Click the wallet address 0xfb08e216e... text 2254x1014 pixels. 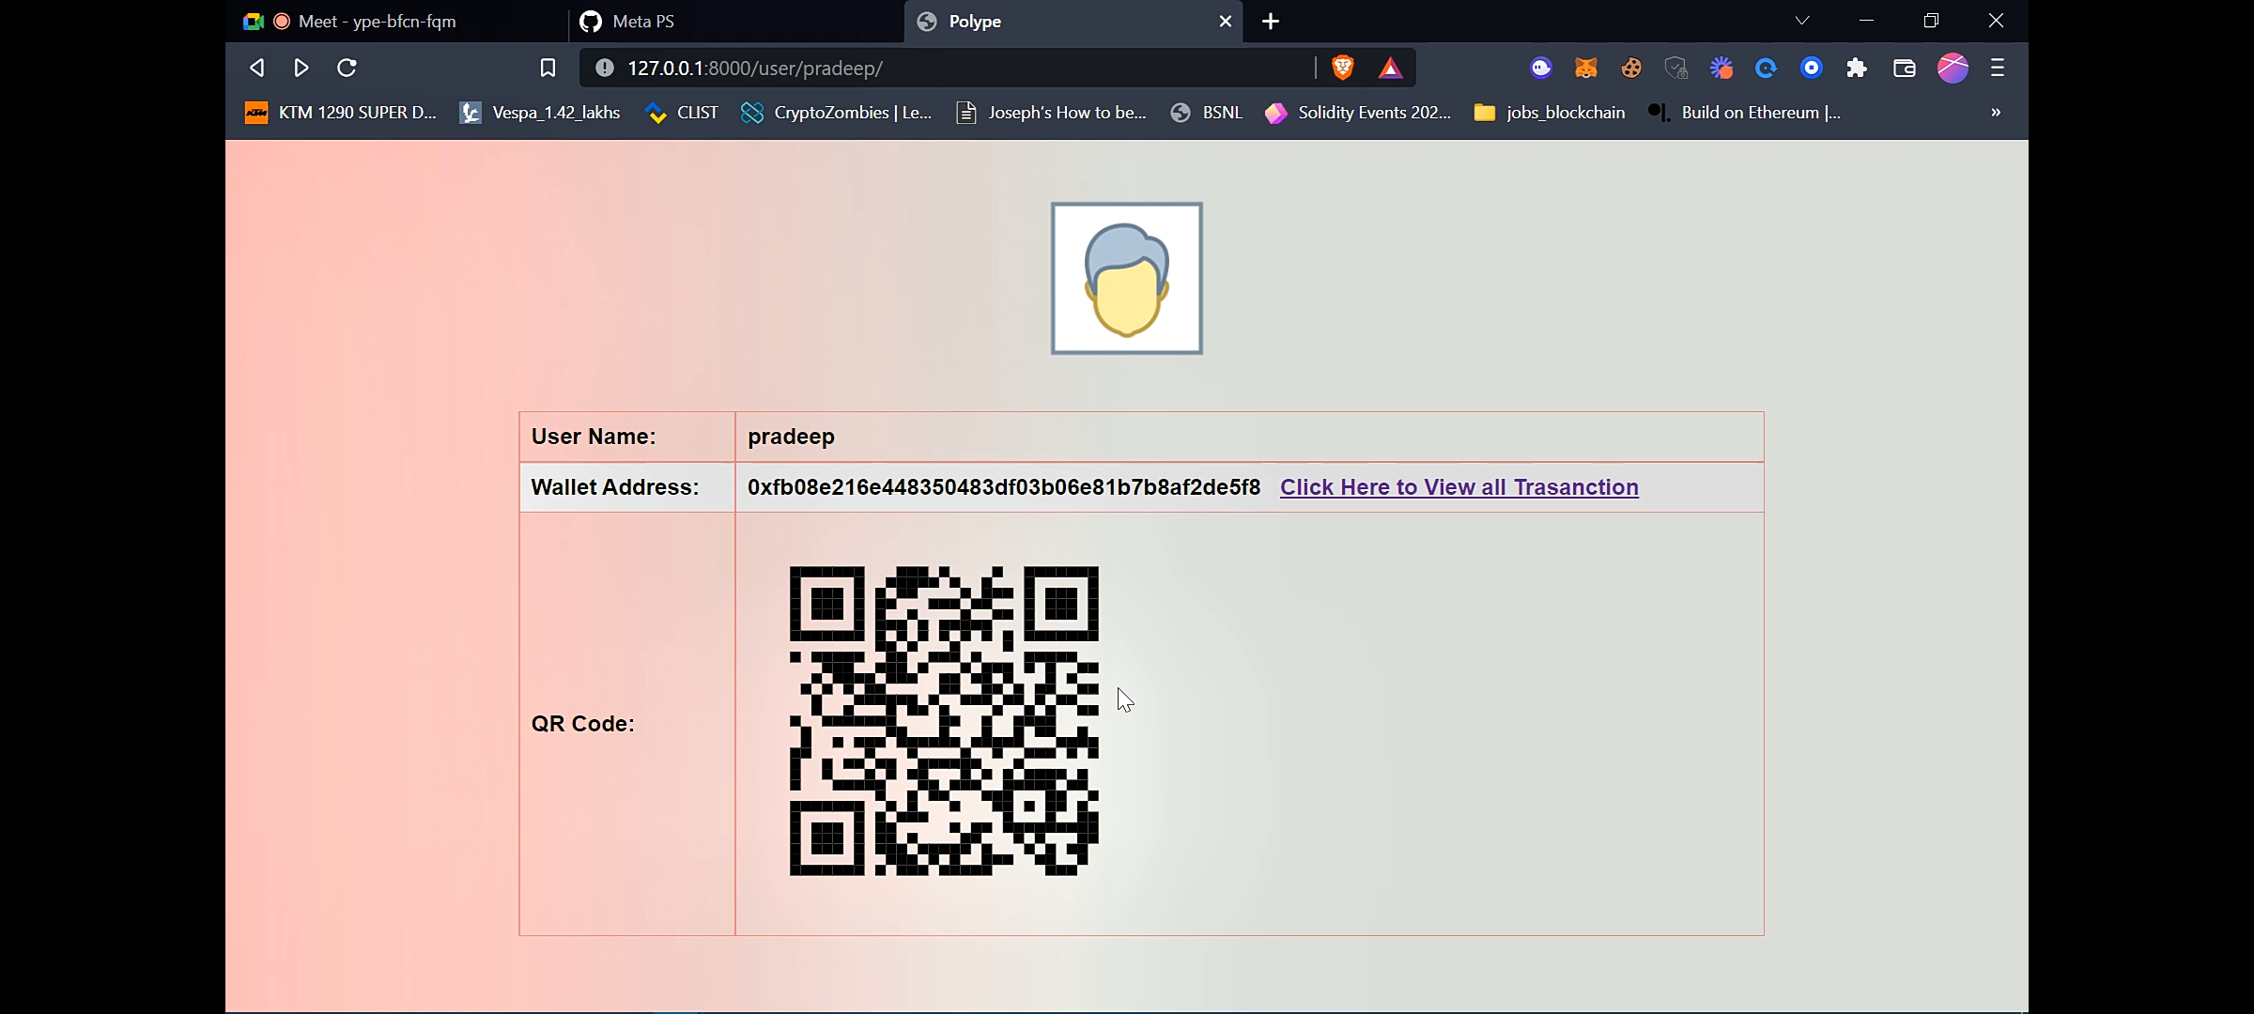[x=1004, y=487]
